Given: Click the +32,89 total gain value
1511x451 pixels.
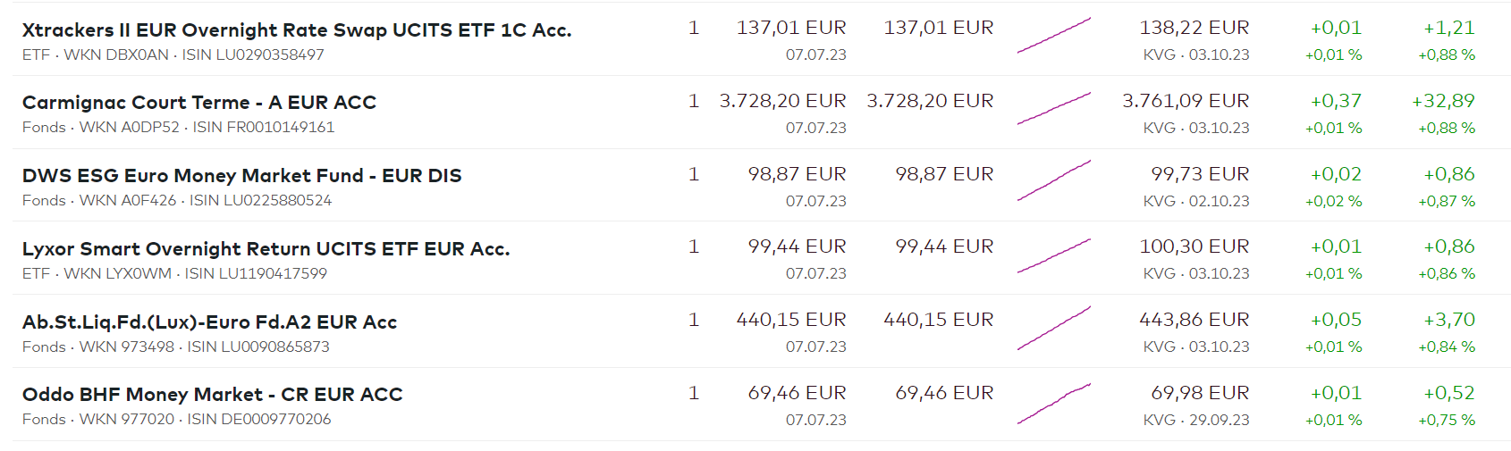Looking at the screenshot, I should (1443, 101).
